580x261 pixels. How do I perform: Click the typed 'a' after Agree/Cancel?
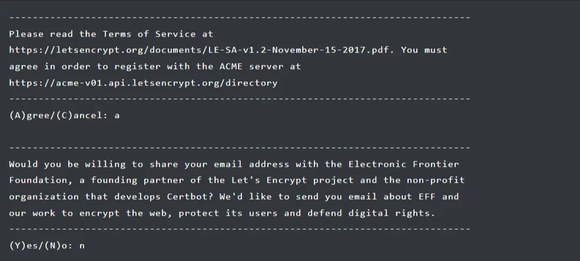point(117,116)
